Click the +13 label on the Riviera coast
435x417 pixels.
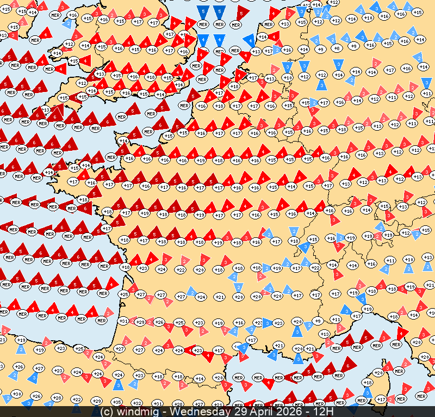click(325, 334)
